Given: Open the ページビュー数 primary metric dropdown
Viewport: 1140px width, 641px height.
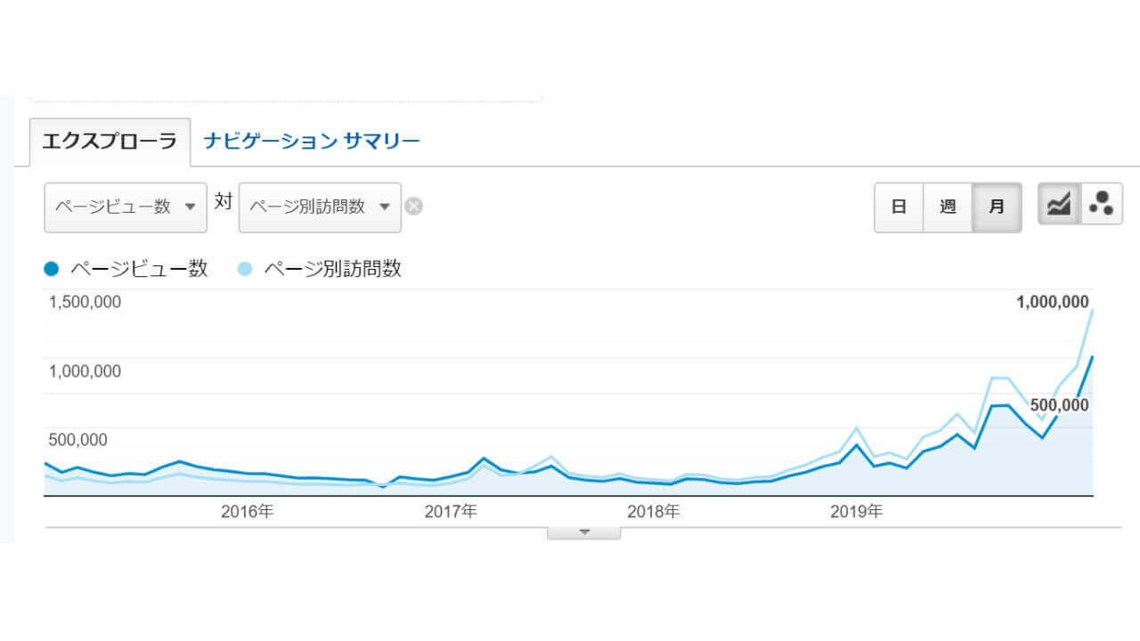Looking at the screenshot, I should point(126,207).
